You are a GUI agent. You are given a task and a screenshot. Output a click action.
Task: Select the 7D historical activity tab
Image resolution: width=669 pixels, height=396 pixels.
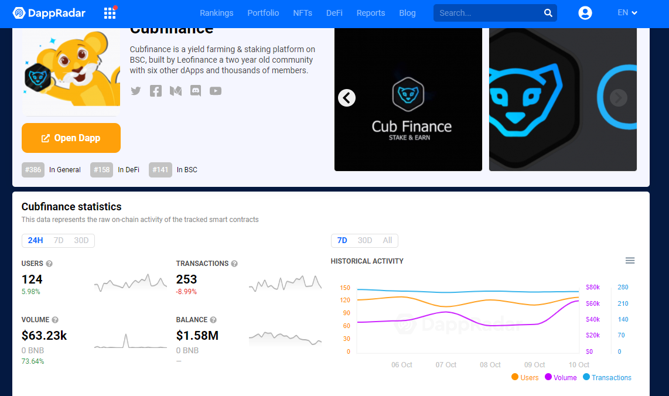coord(342,241)
